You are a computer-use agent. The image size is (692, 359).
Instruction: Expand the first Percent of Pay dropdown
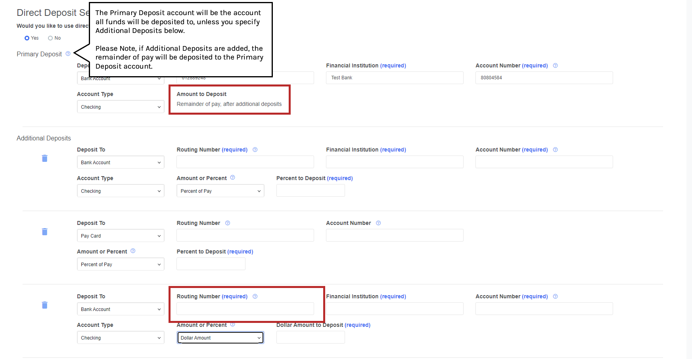220,191
